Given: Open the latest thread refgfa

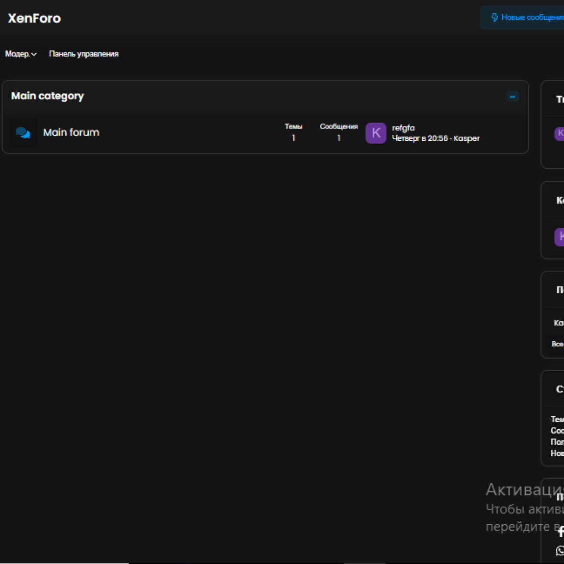Looking at the screenshot, I should 403,128.
